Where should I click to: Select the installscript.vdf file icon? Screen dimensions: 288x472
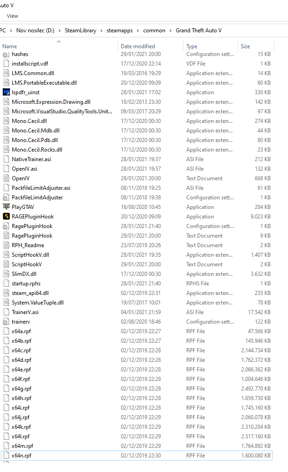6,64
